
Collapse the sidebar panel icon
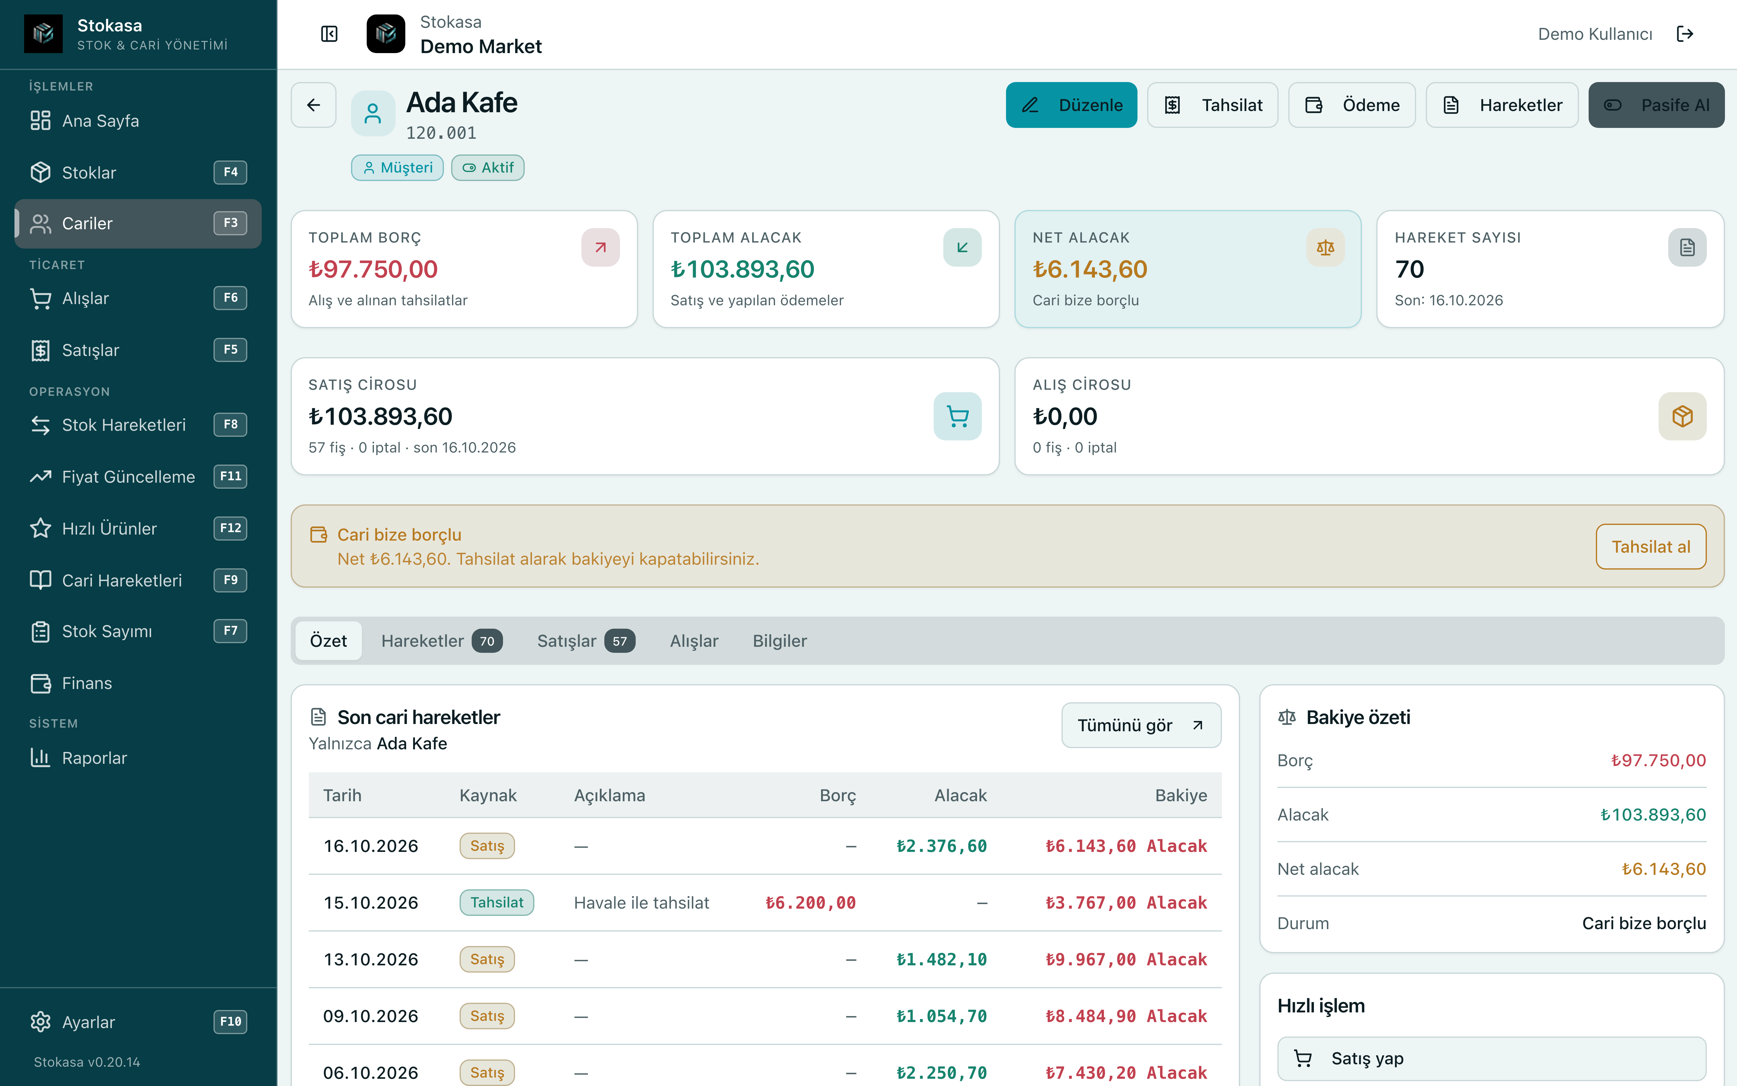329,34
